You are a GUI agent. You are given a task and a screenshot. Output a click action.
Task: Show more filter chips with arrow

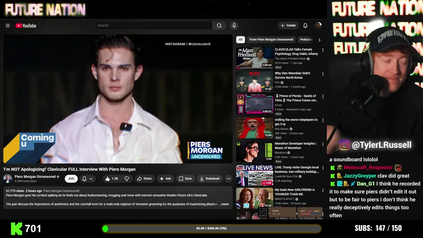pyautogui.click(x=319, y=40)
